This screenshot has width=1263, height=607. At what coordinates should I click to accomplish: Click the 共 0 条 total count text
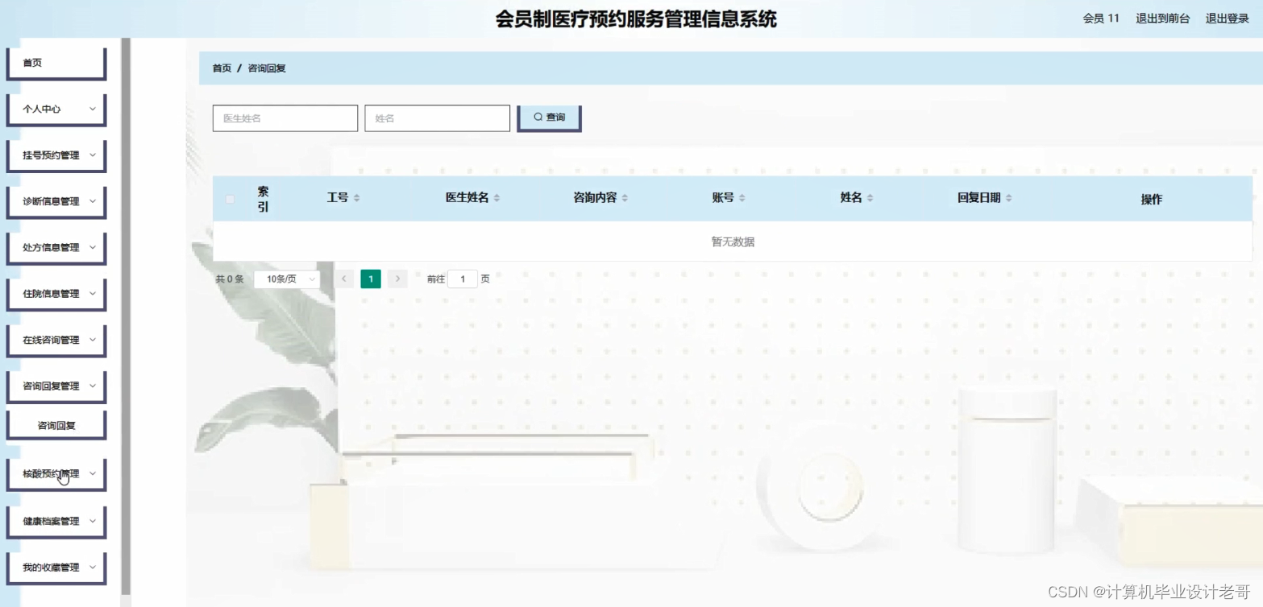click(x=230, y=279)
